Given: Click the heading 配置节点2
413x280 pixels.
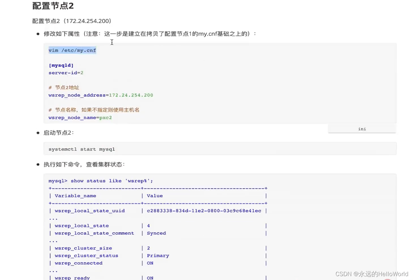Looking at the screenshot, I should coord(53,6).
